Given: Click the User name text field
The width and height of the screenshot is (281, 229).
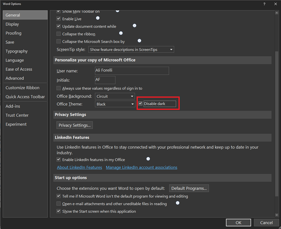Looking at the screenshot, I should pos(131,71).
